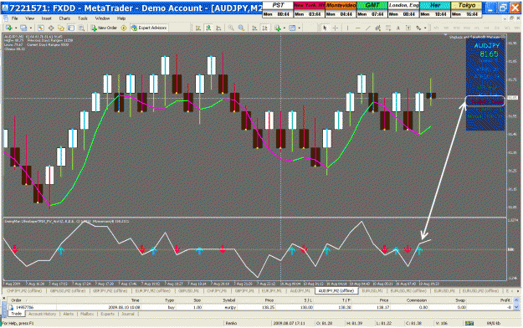523x328 pixels.
Task: Click the Zoom In magnifier icon
Action: click(231, 28)
